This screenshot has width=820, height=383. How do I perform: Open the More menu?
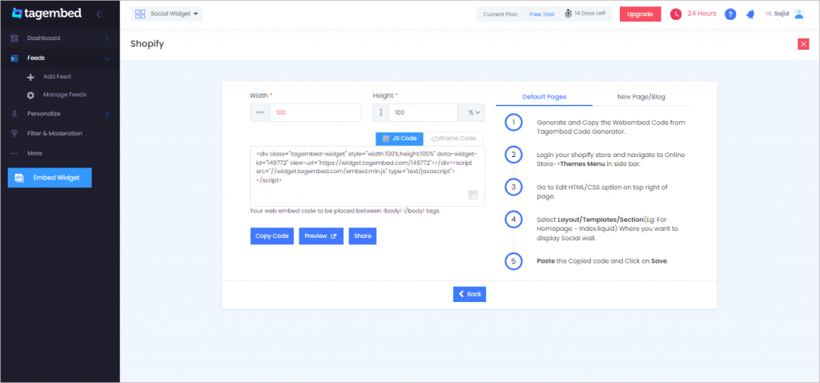point(34,153)
